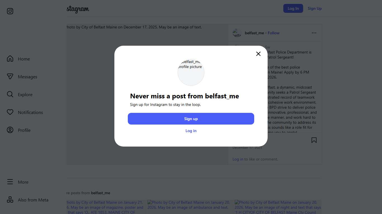Screen dimensions: 382x214
Task: Open Notifications heart icon
Action: (x=10, y=112)
